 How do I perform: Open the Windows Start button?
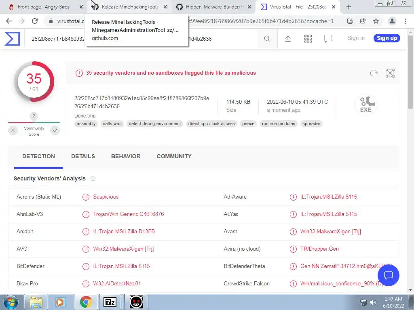point(11,302)
